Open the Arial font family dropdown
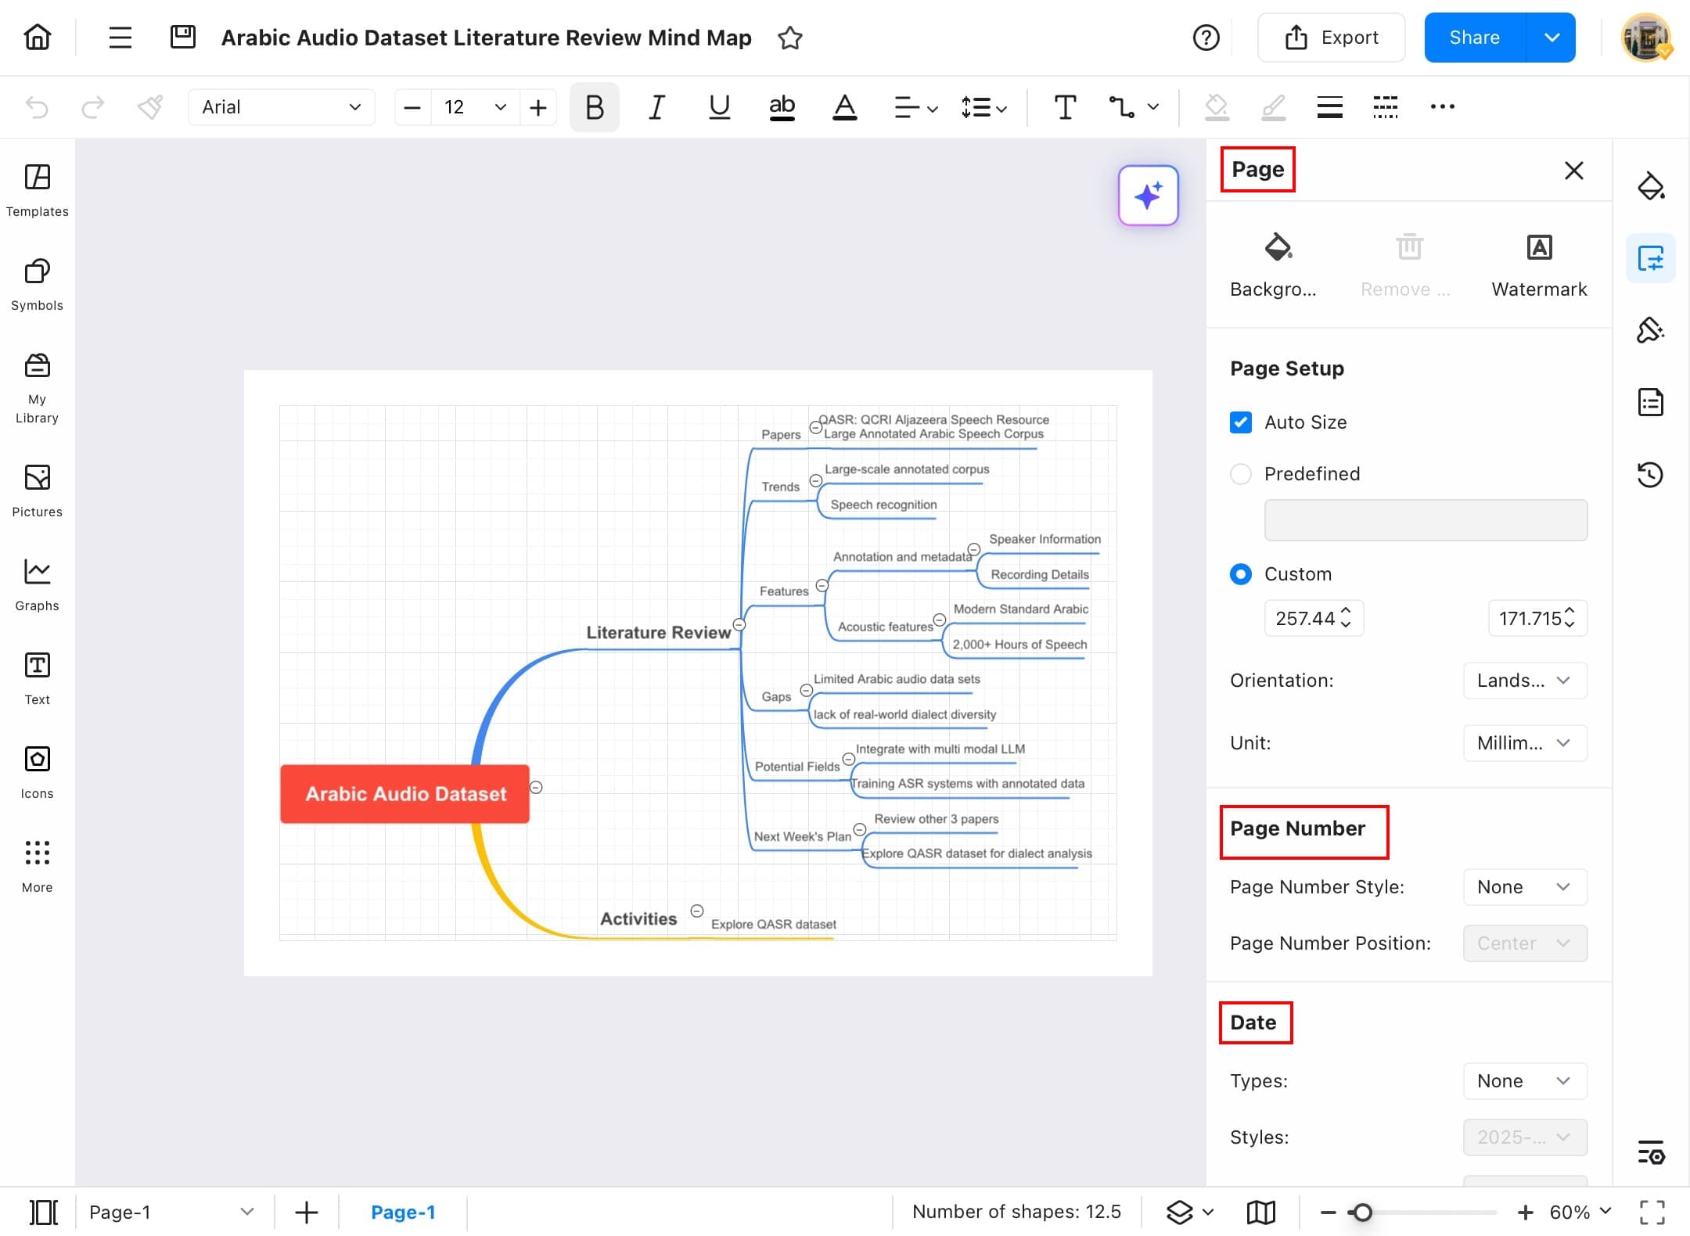Viewport: 1690px width, 1236px height. point(281,107)
